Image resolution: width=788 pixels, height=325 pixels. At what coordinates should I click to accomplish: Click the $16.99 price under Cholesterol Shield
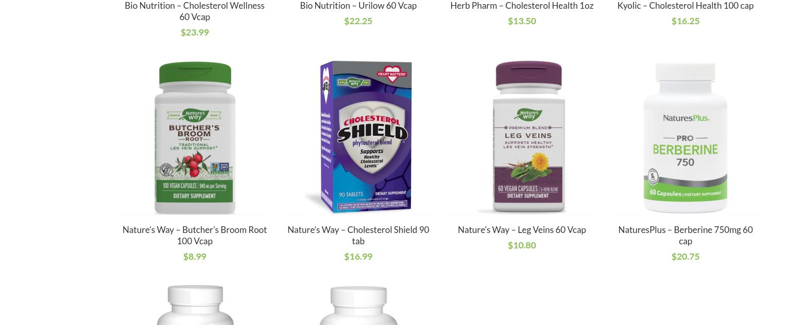(x=358, y=257)
